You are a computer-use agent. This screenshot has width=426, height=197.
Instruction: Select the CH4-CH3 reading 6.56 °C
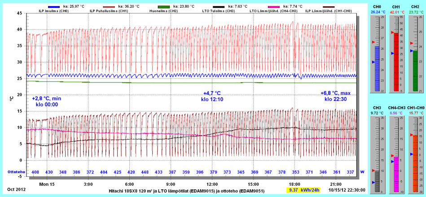(396, 113)
